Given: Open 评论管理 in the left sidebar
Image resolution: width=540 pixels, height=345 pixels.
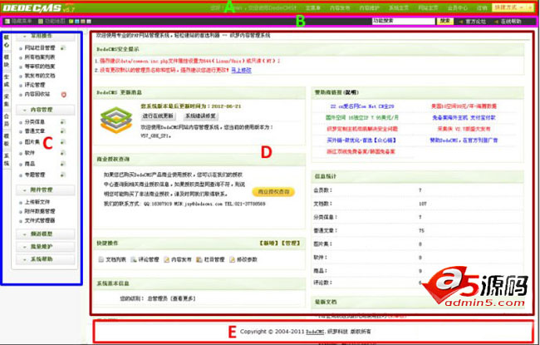Looking at the screenshot, I should pos(35,85).
